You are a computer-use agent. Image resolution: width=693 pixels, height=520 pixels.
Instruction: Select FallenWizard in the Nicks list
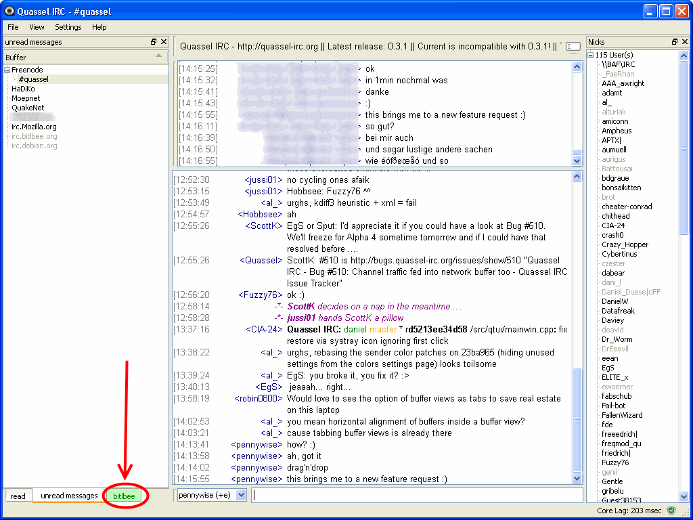coord(622,415)
